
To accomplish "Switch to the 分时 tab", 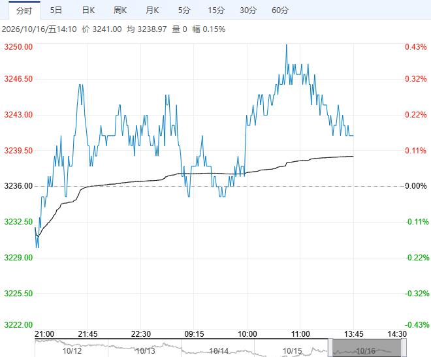I will pyautogui.click(x=24, y=10).
